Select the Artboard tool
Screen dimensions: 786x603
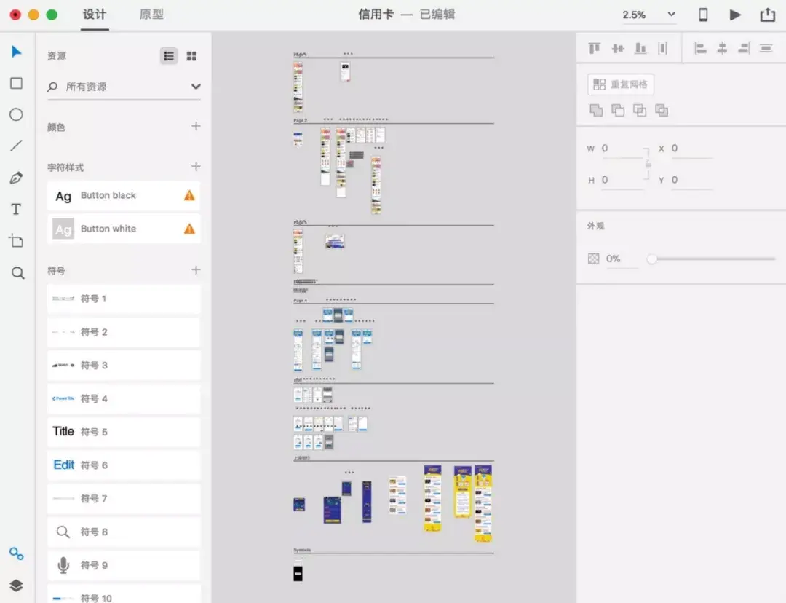(x=16, y=240)
